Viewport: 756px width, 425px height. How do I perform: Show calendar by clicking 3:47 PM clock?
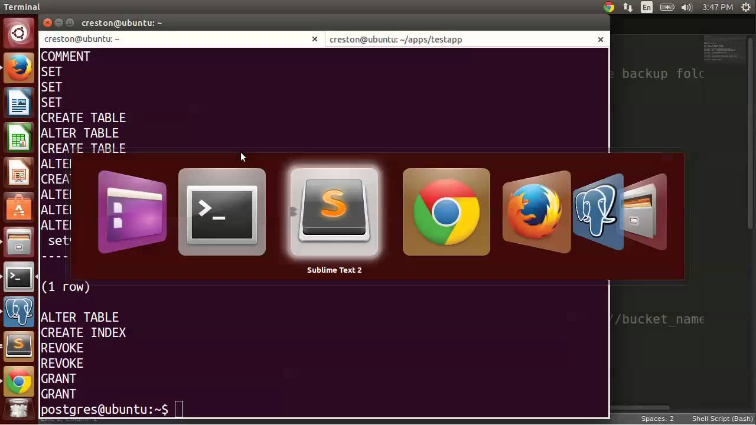(x=718, y=7)
